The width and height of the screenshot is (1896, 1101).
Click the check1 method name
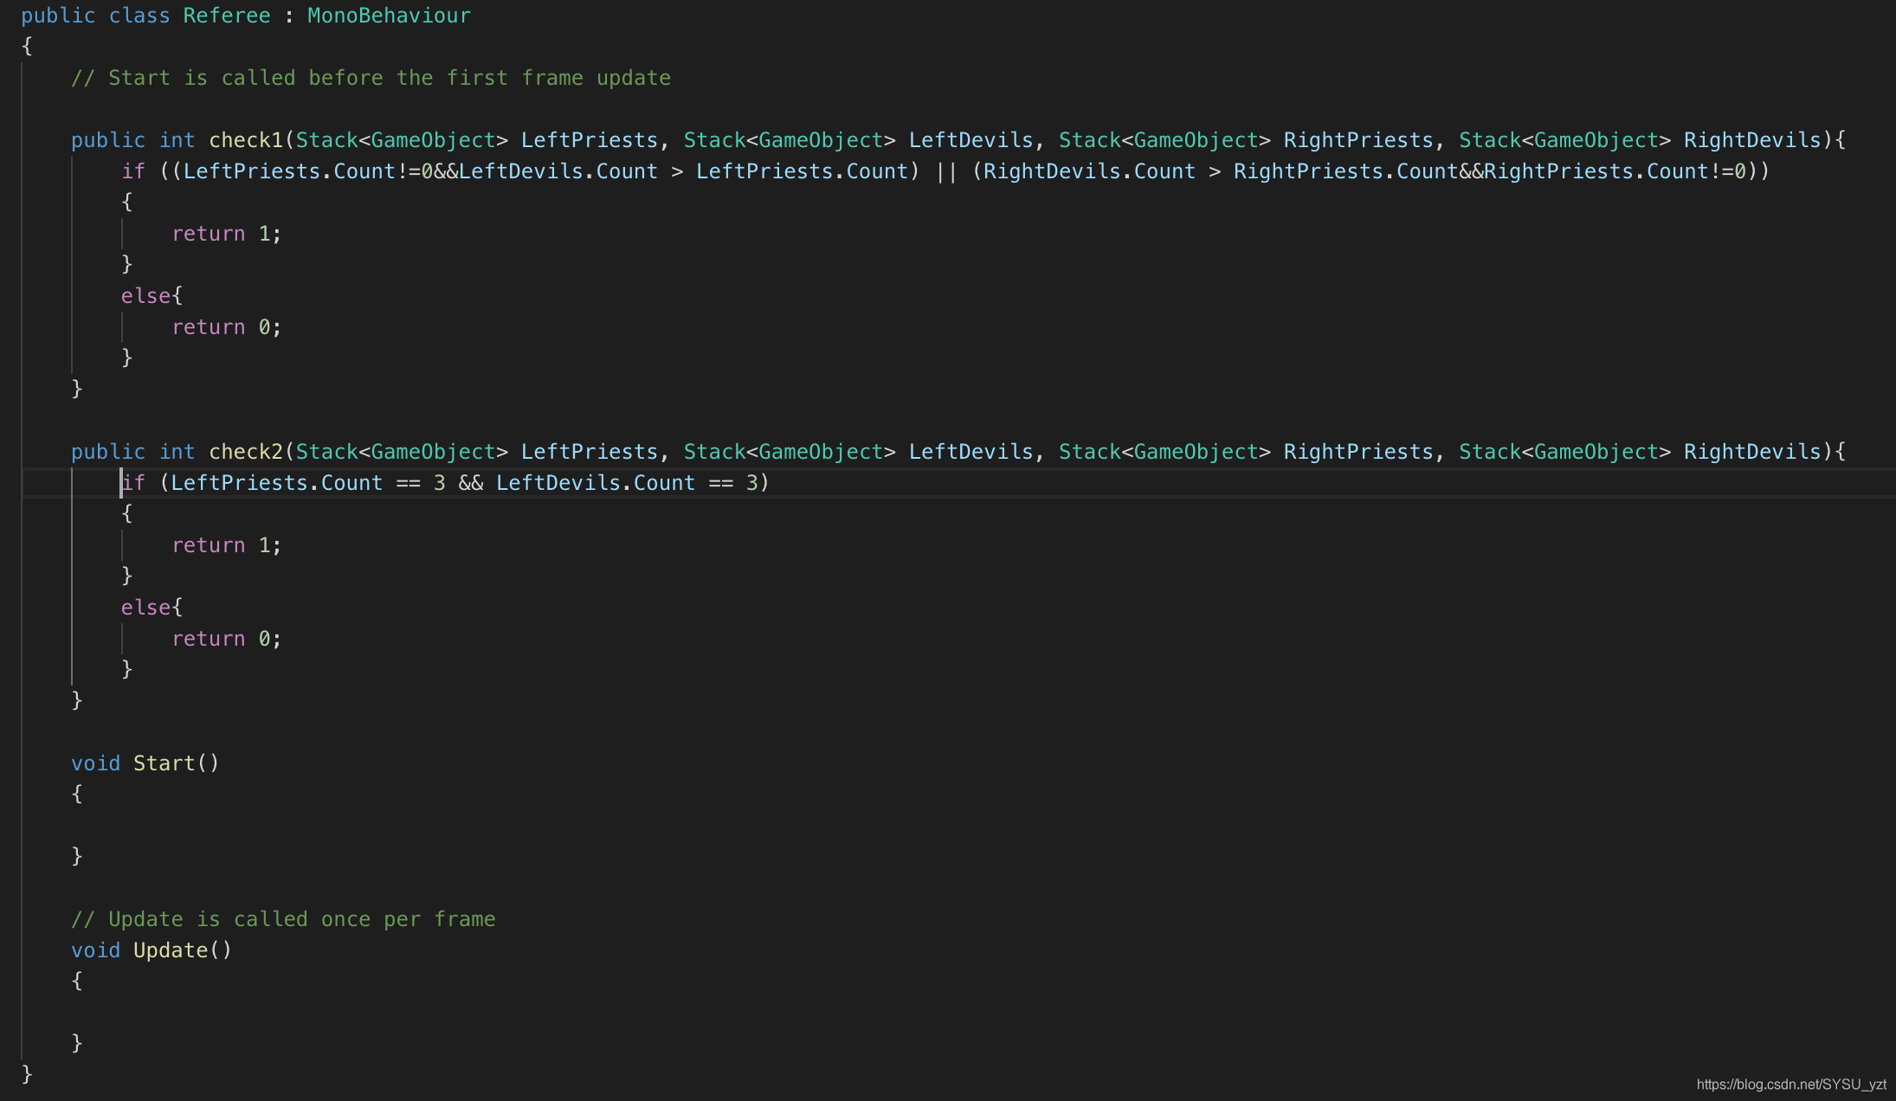click(x=246, y=140)
